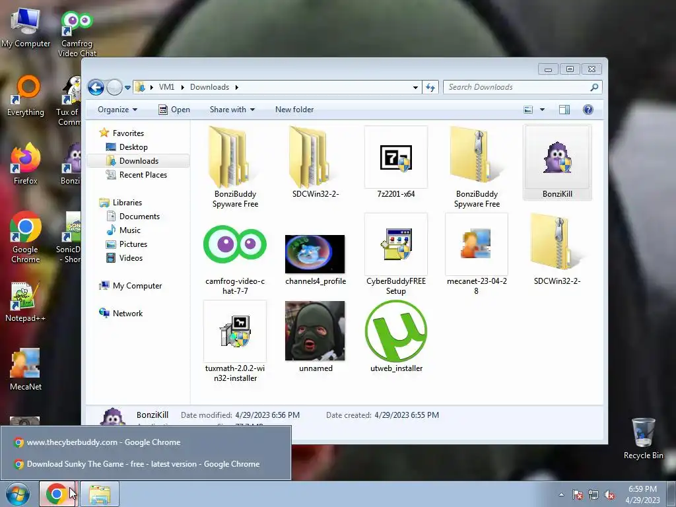Open MecaNet desktop shortcut
The image size is (676, 507).
[x=26, y=370]
